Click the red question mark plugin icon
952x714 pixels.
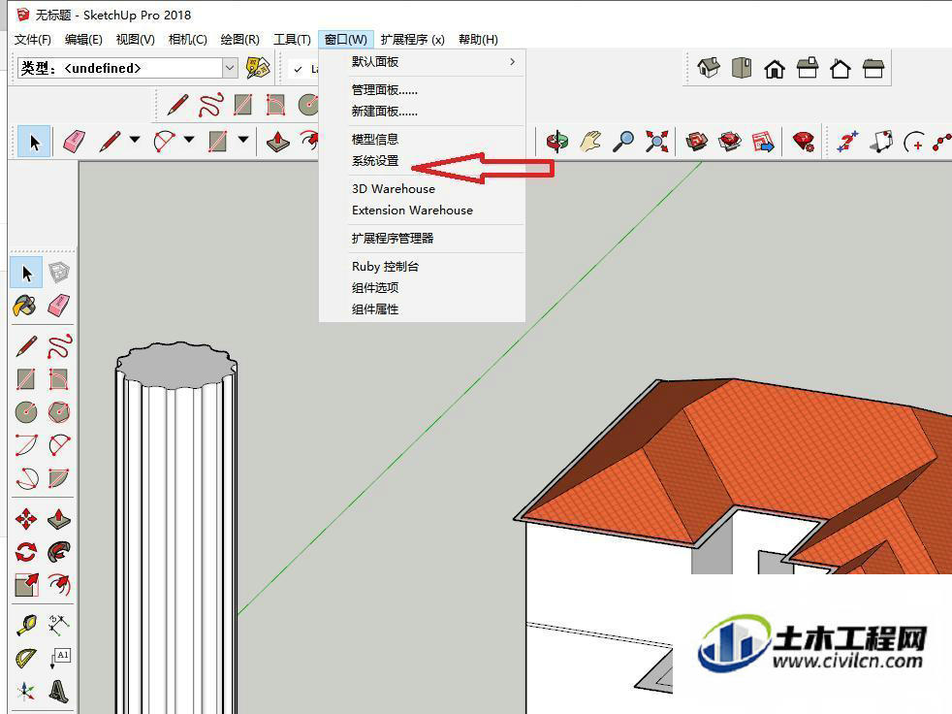[847, 142]
